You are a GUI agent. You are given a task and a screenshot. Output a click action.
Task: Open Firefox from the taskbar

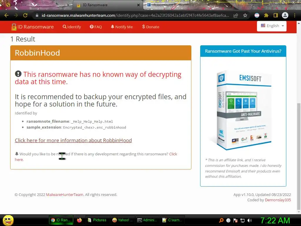[x=79, y=220]
